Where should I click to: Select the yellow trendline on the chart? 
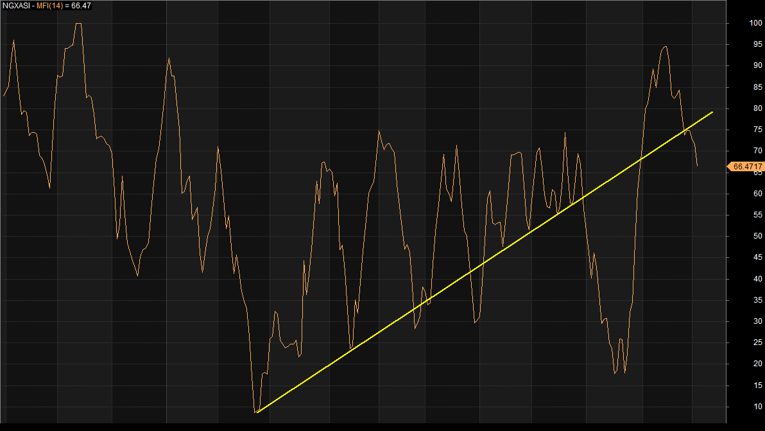pyautogui.click(x=485, y=262)
